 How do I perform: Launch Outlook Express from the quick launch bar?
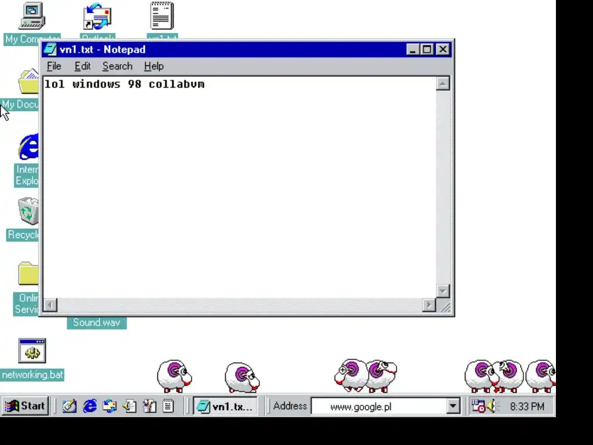tap(109, 406)
